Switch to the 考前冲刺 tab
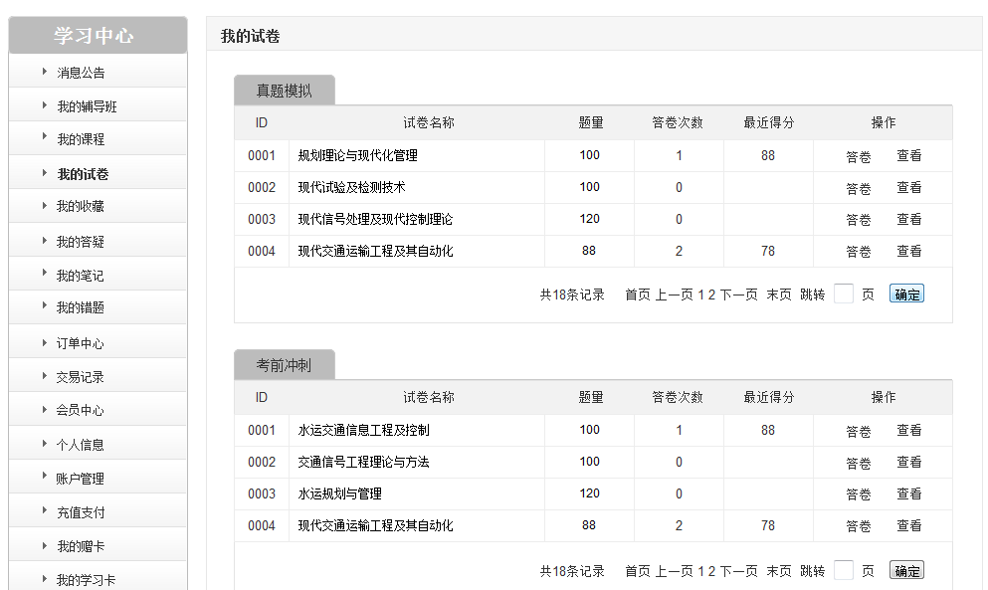Image resolution: width=988 pixels, height=590 pixels. (285, 365)
